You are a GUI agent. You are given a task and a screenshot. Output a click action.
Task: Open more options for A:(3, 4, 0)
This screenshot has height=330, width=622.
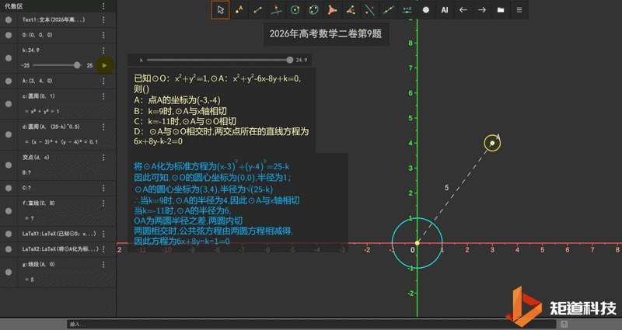click(103, 81)
